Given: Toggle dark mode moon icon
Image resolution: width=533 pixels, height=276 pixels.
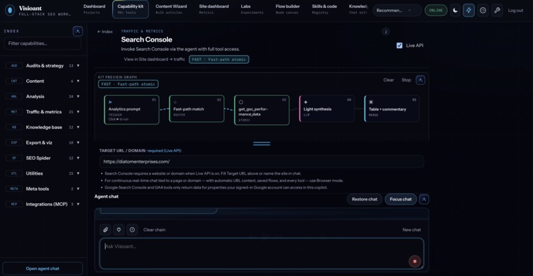Looking at the screenshot, I should coord(455,10).
